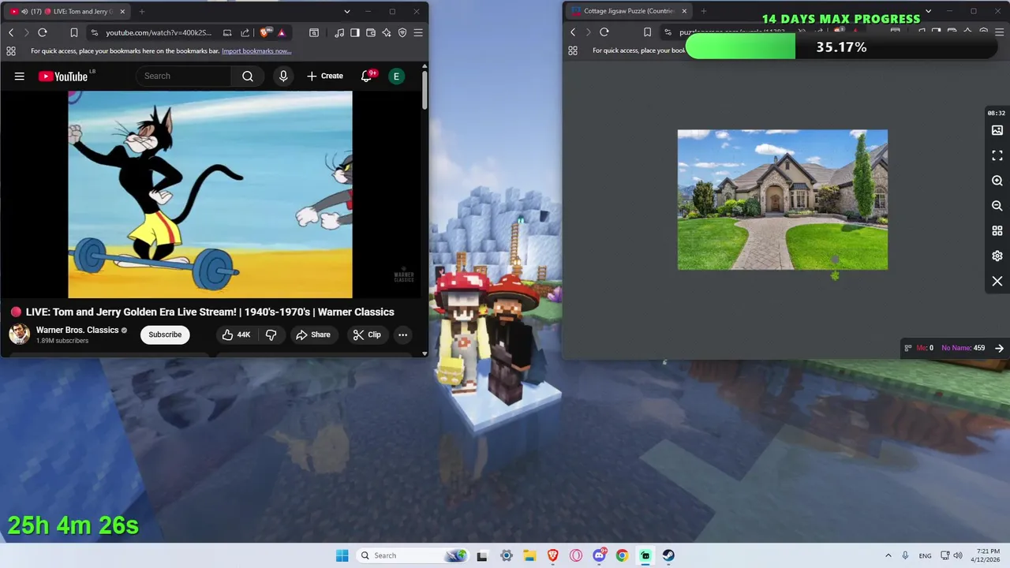
Task: Bookmark the puzzle page
Action: pos(647,32)
